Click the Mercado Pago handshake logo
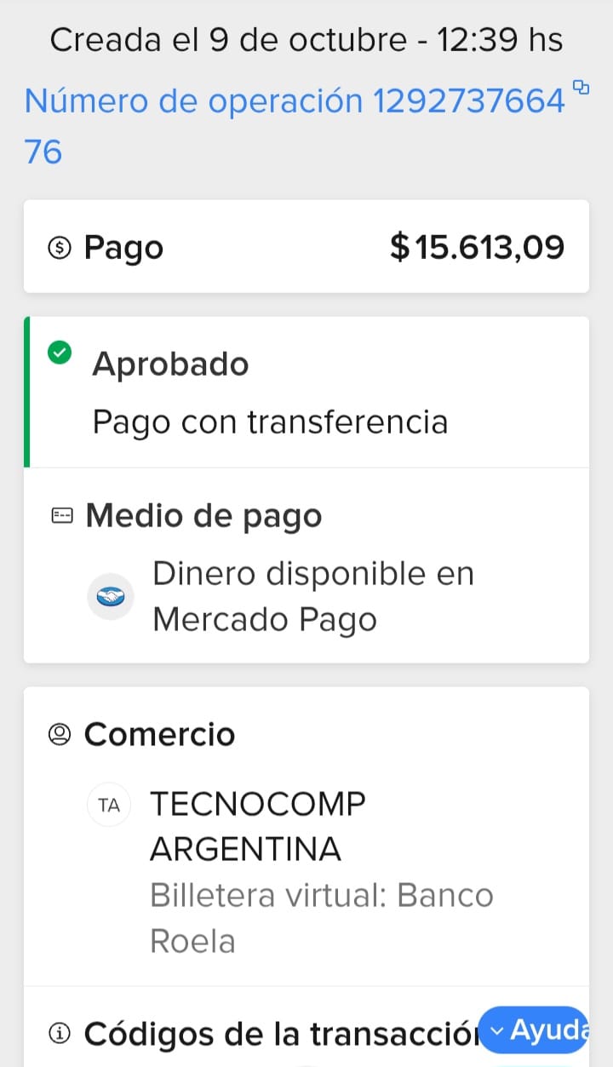The height and width of the screenshot is (1067, 613). (x=111, y=597)
